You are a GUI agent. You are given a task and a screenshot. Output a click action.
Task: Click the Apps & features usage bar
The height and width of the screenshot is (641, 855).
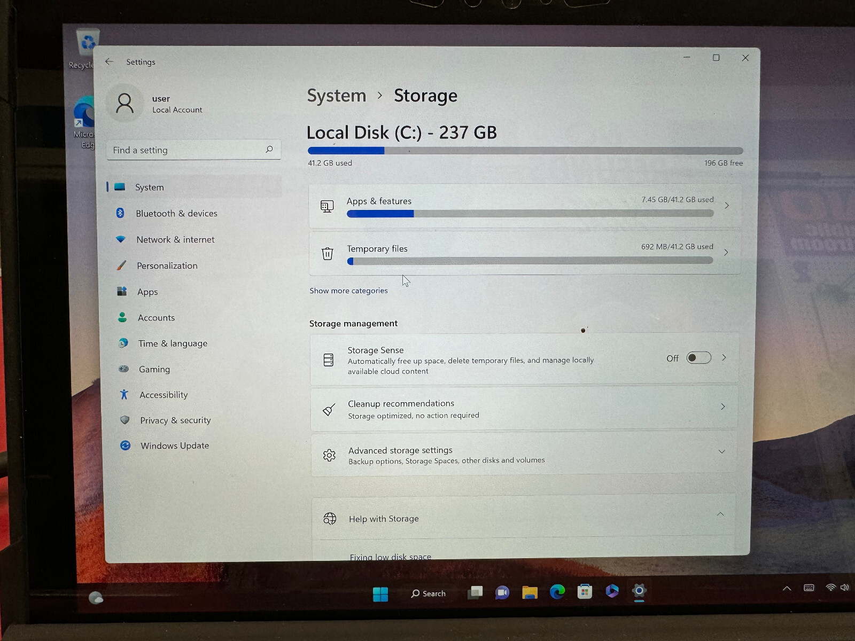click(x=530, y=213)
